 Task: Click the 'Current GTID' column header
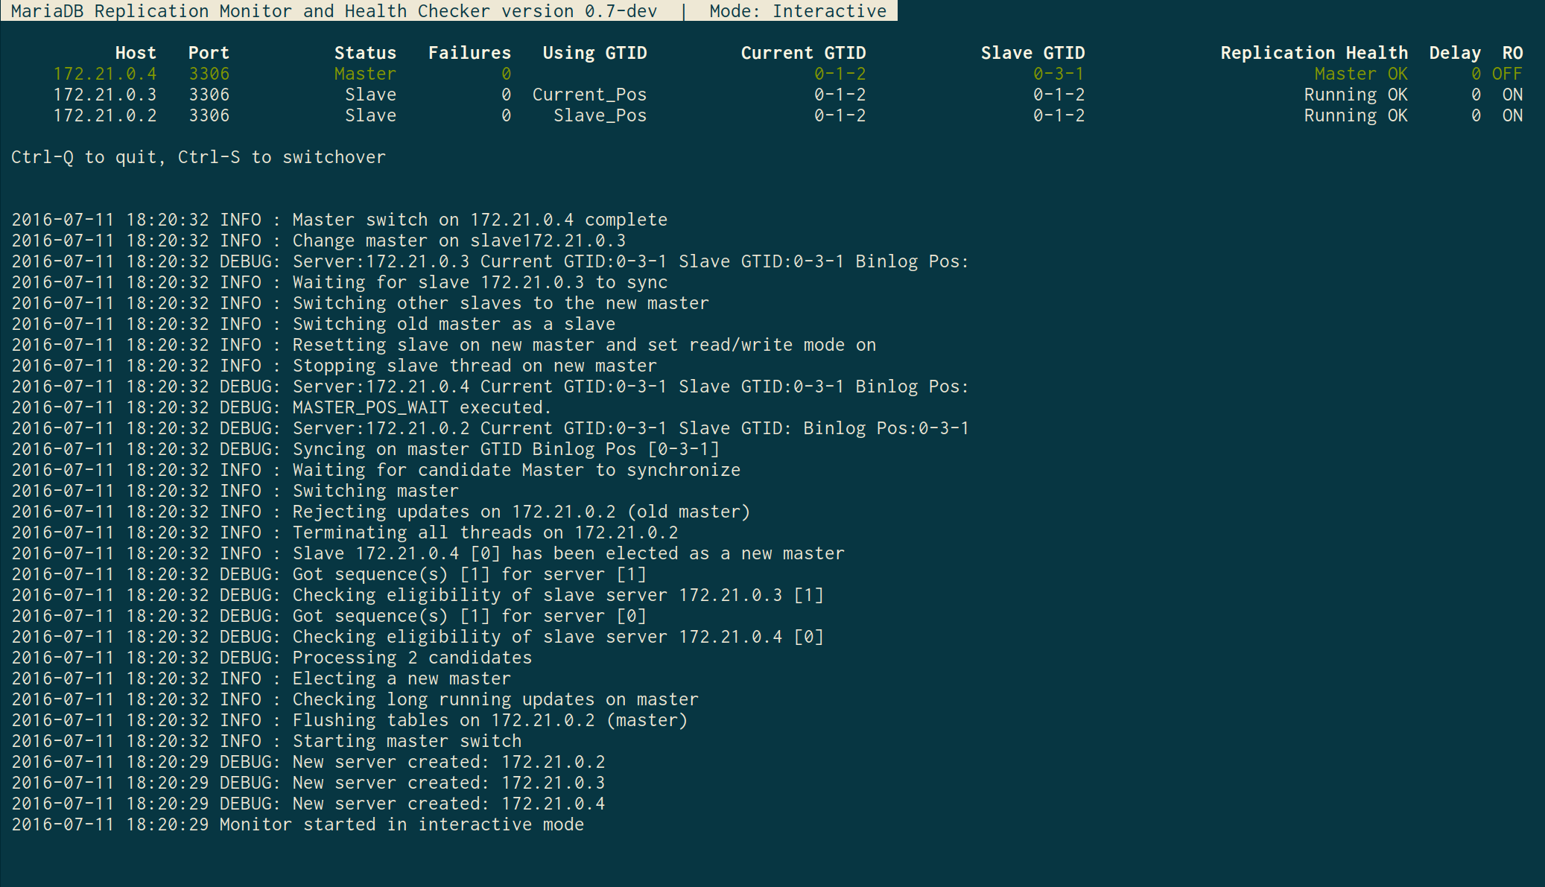pos(803,53)
